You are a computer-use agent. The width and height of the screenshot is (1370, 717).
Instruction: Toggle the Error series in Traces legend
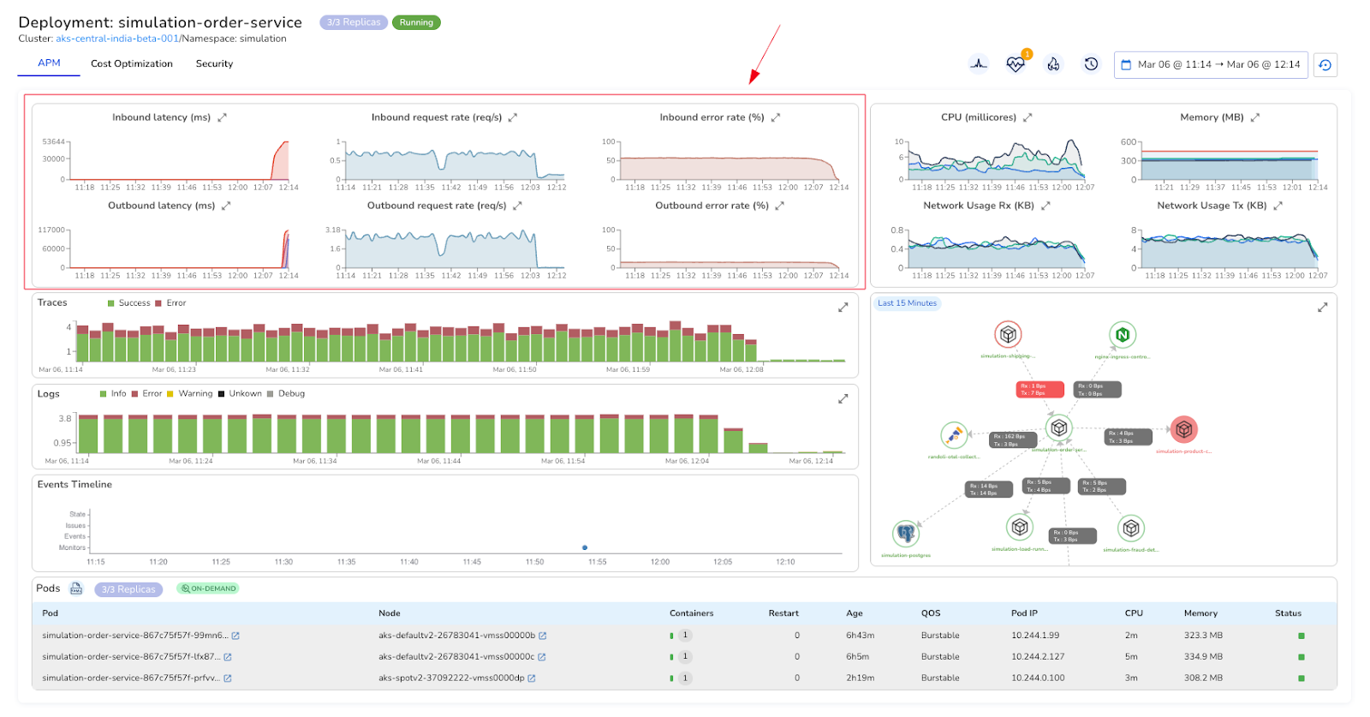[171, 303]
